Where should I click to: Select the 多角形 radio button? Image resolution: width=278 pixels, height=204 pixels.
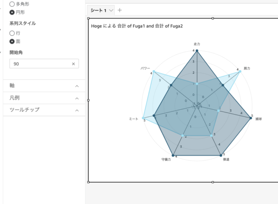12,4
